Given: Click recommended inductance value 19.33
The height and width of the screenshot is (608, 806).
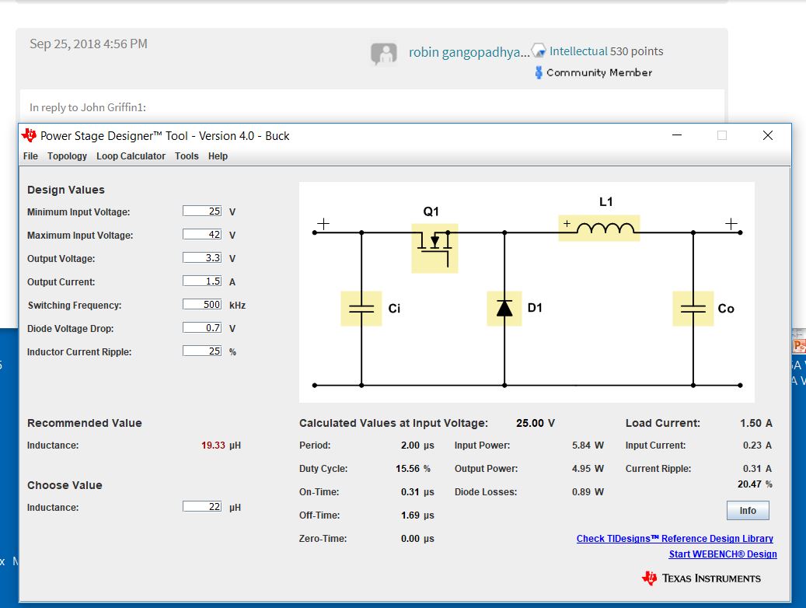Looking at the screenshot, I should [213, 445].
